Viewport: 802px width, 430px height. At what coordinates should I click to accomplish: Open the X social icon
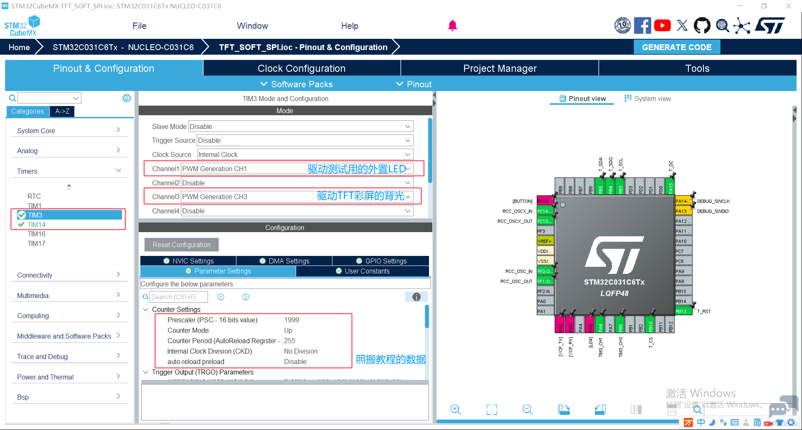coord(682,25)
